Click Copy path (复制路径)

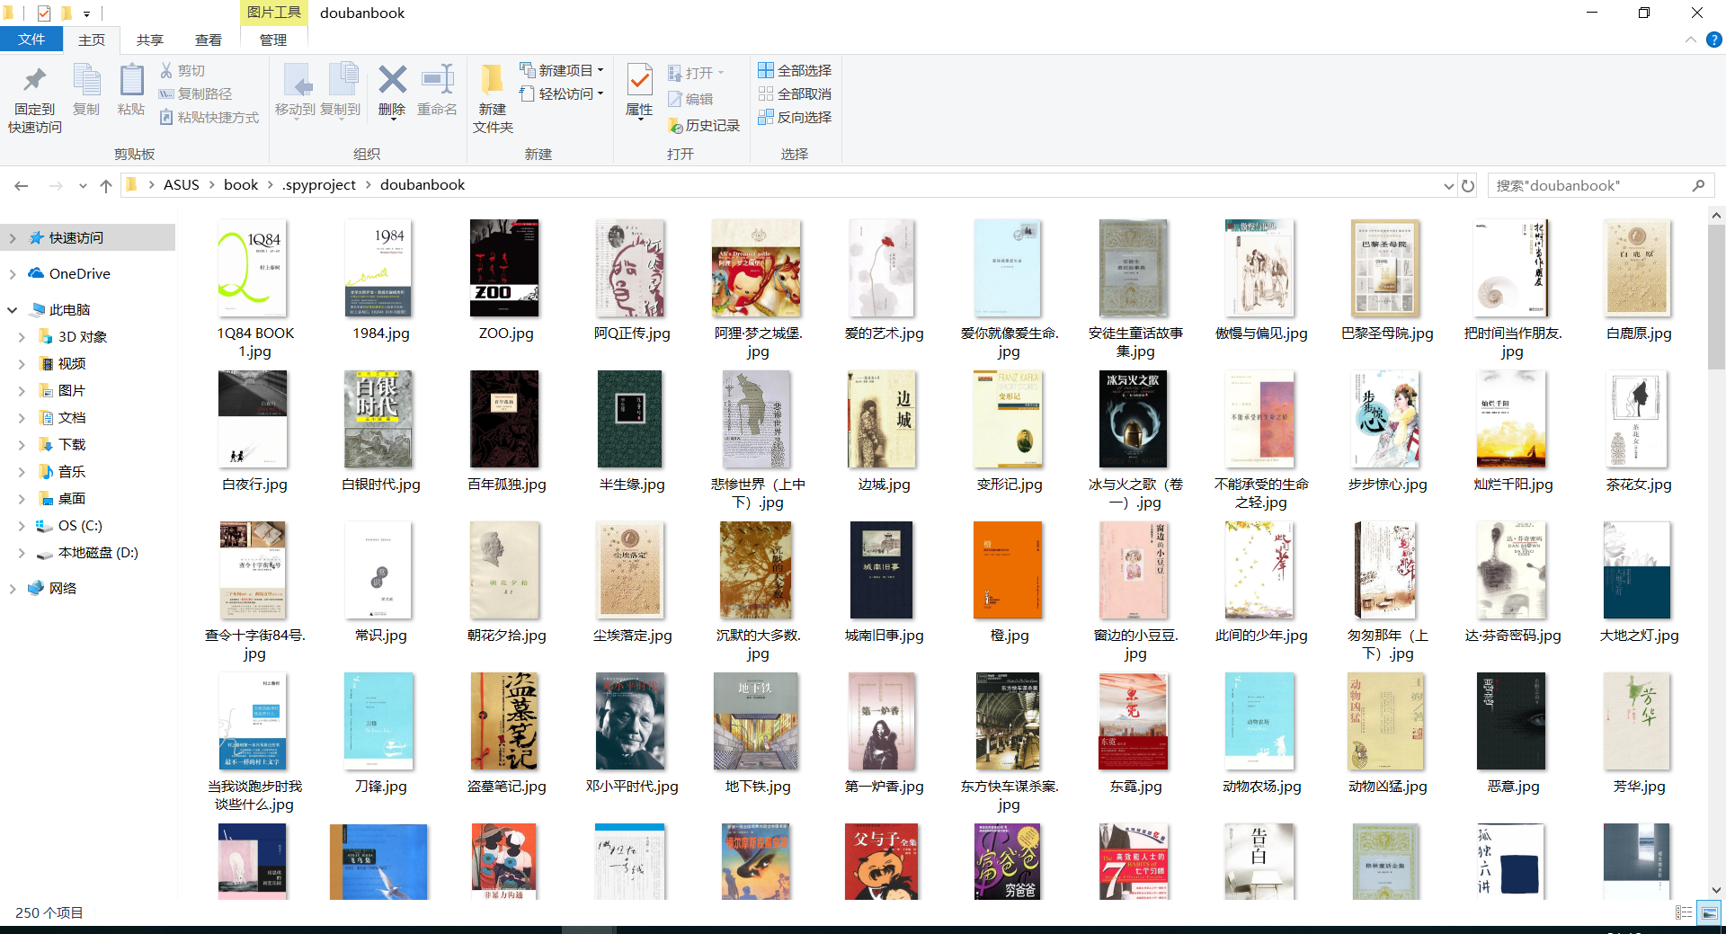coord(195,93)
